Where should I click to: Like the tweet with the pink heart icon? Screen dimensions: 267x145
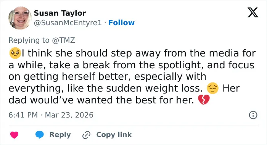click(14, 135)
